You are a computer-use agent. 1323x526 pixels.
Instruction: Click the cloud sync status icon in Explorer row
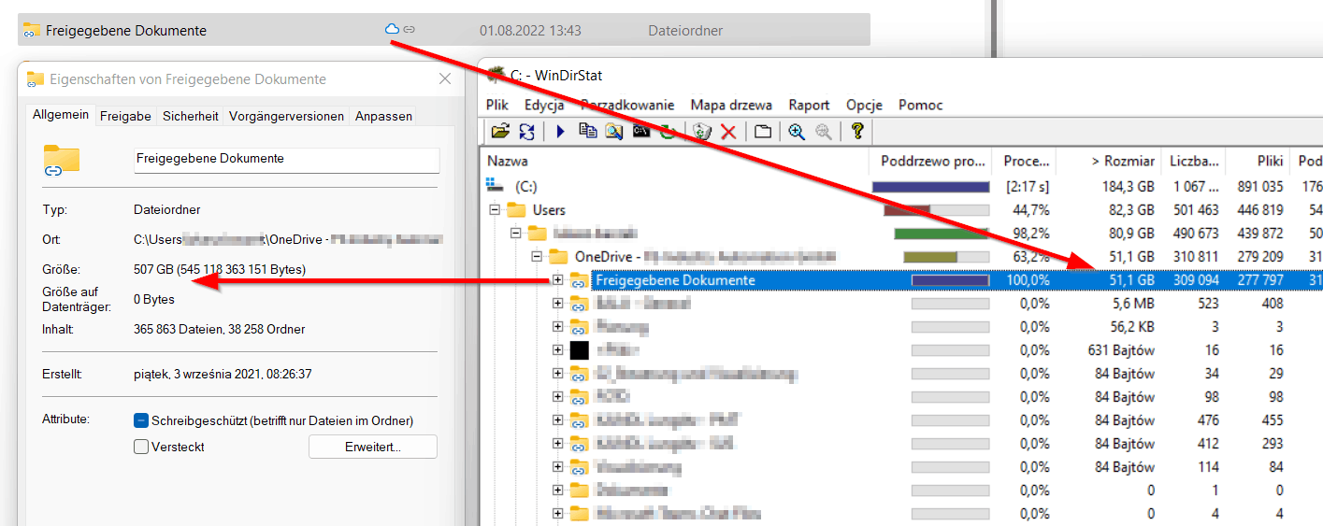coord(393,30)
